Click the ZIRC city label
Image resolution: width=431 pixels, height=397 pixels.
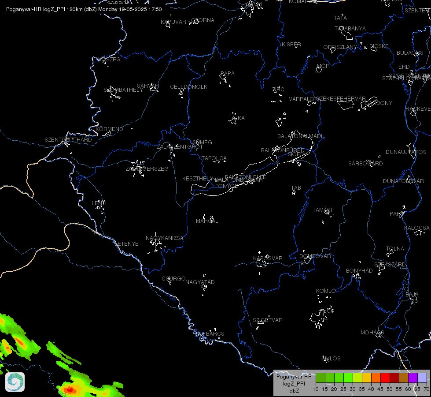click(278, 89)
